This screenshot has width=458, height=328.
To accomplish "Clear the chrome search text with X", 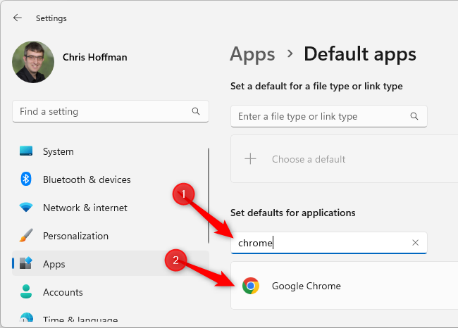I will point(415,243).
